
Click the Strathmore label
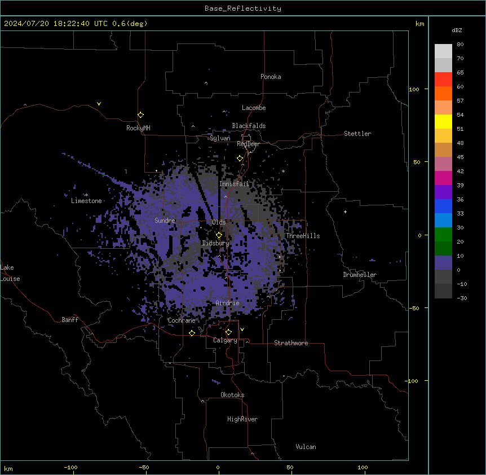pyautogui.click(x=291, y=343)
